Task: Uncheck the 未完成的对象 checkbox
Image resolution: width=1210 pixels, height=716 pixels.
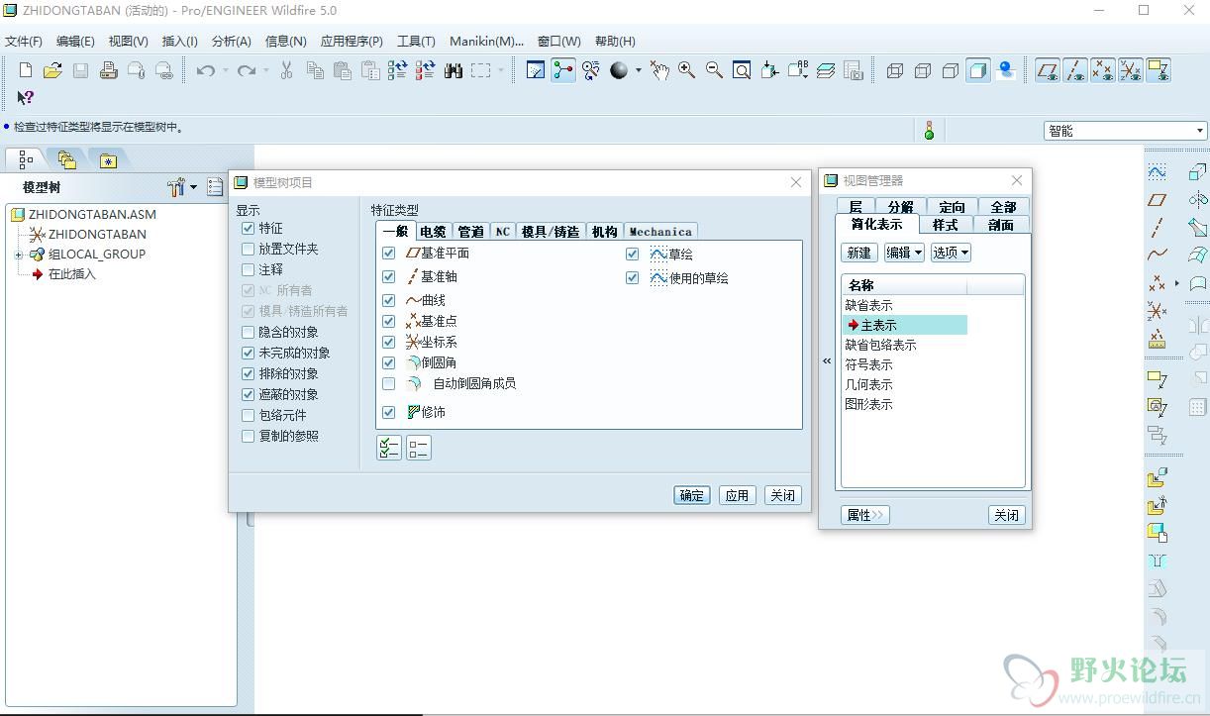Action: click(x=248, y=353)
